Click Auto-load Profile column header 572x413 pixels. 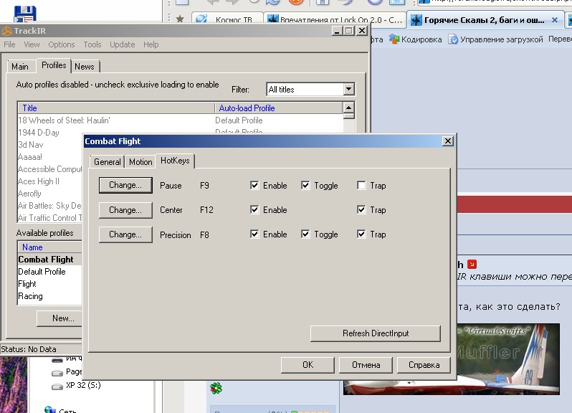pos(279,108)
